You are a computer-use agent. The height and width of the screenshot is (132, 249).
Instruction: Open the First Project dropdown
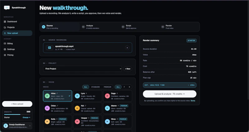tap(82, 69)
